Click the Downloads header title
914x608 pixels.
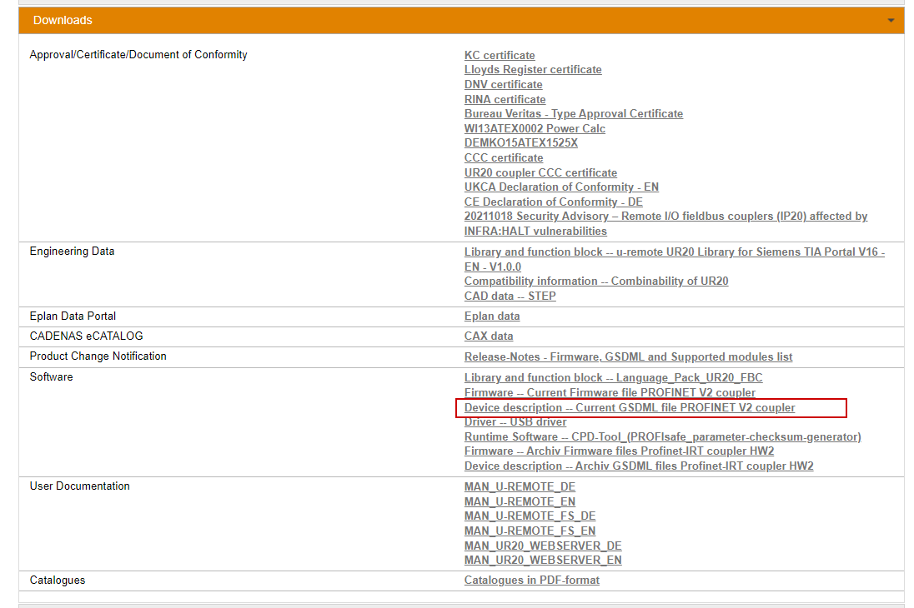pyautogui.click(x=63, y=20)
